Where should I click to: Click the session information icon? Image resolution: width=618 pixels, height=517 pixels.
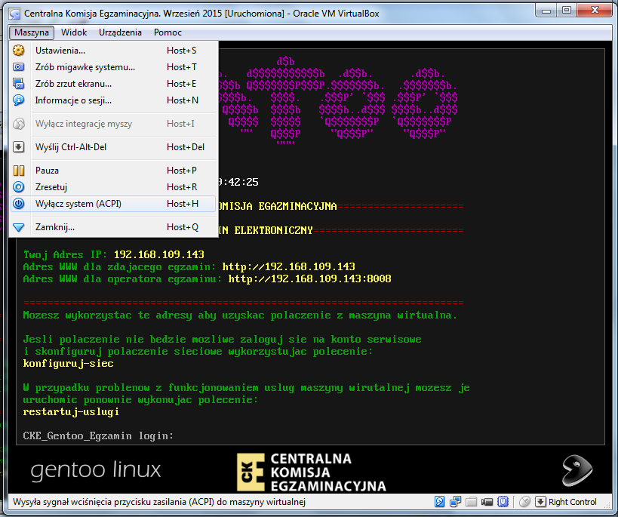pos(19,100)
